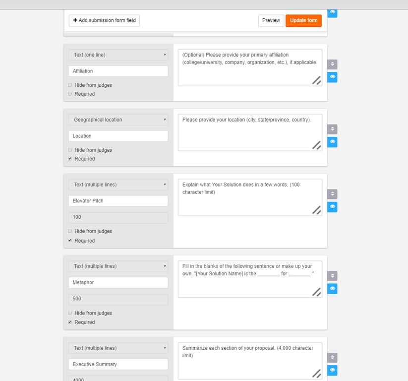Click the Location description text area
The width and height of the screenshot is (408, 381).
(250, 132)
